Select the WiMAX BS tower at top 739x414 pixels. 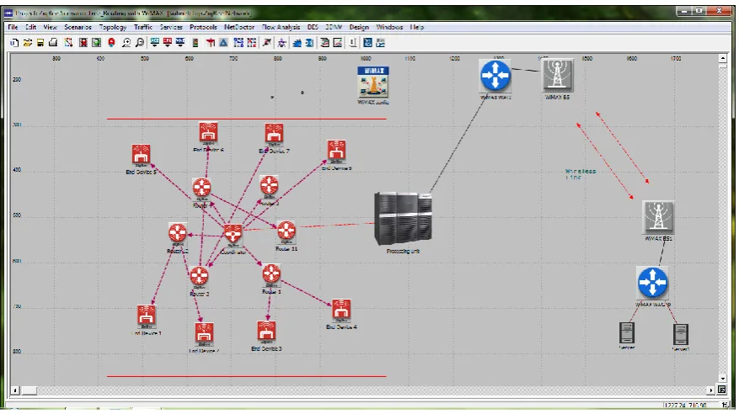tap(558, 75)
